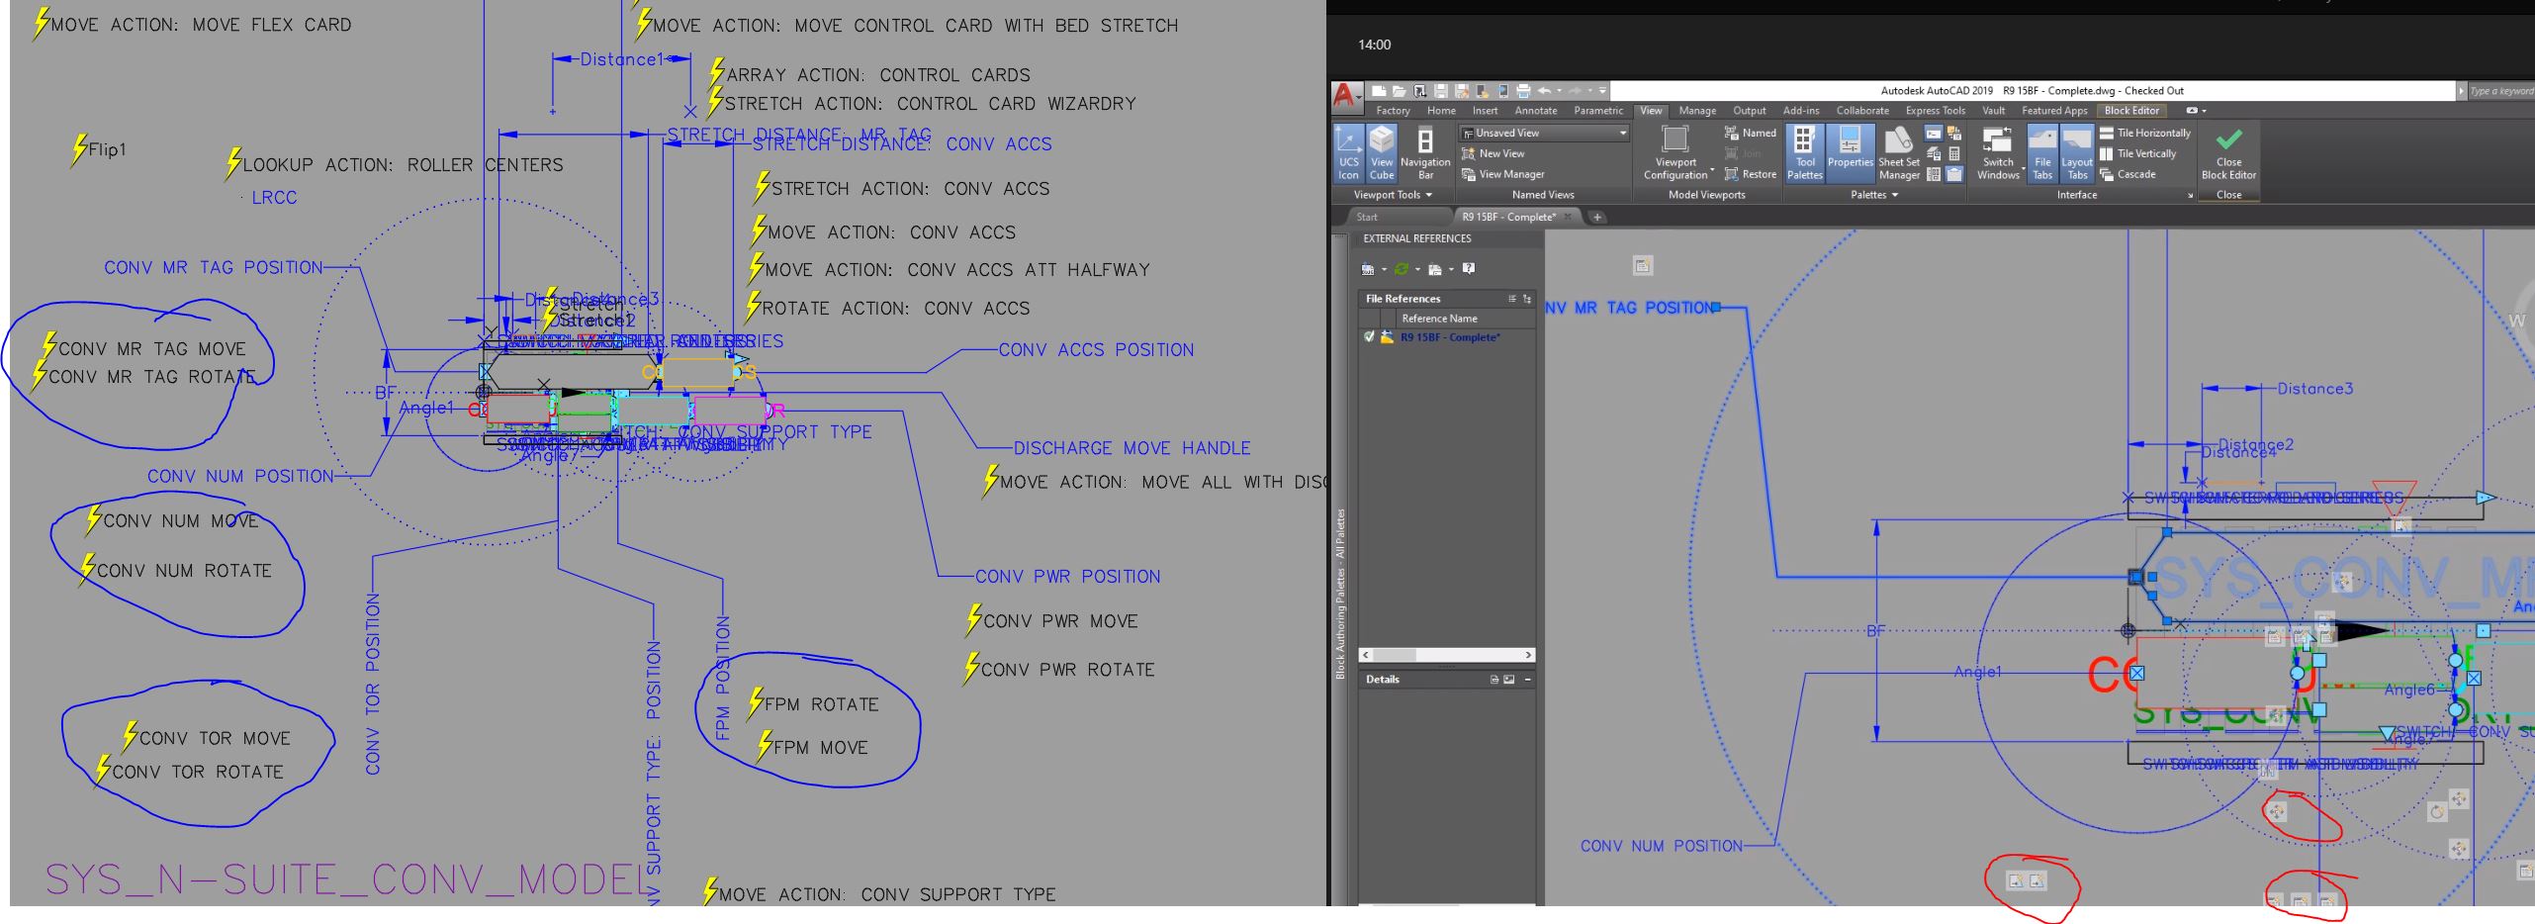This screenshot has width=2535, height=924.
Task: Open the Unsaved View dropdown
Action: tap(1622, 132)
